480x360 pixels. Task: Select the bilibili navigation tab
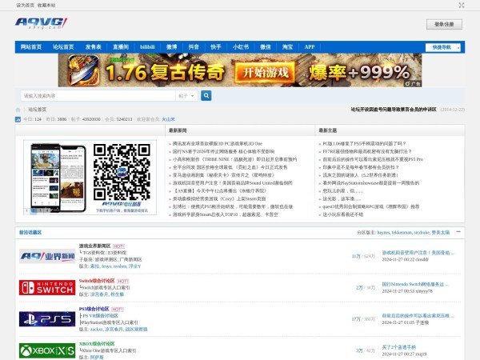(x=147, y=47)
